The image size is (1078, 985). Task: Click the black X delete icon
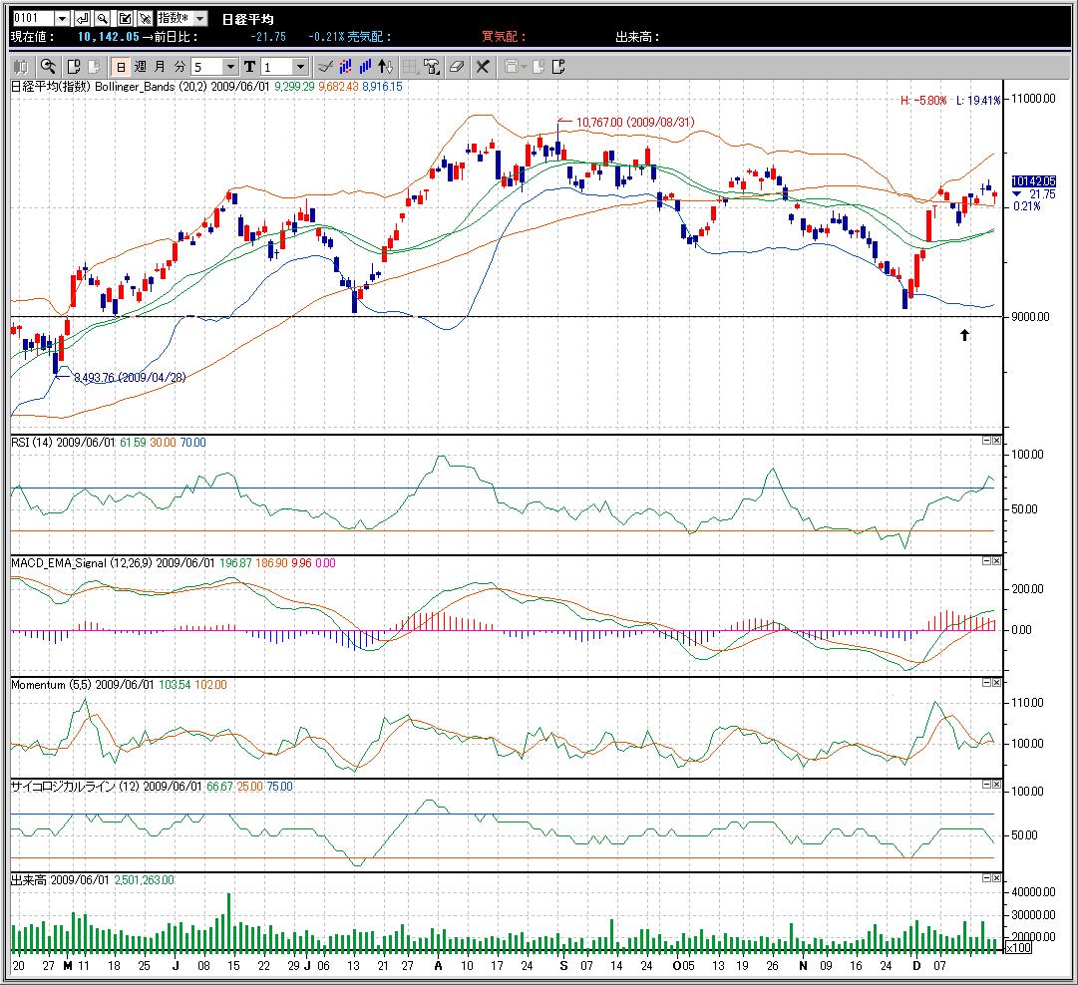coord(483,67)
